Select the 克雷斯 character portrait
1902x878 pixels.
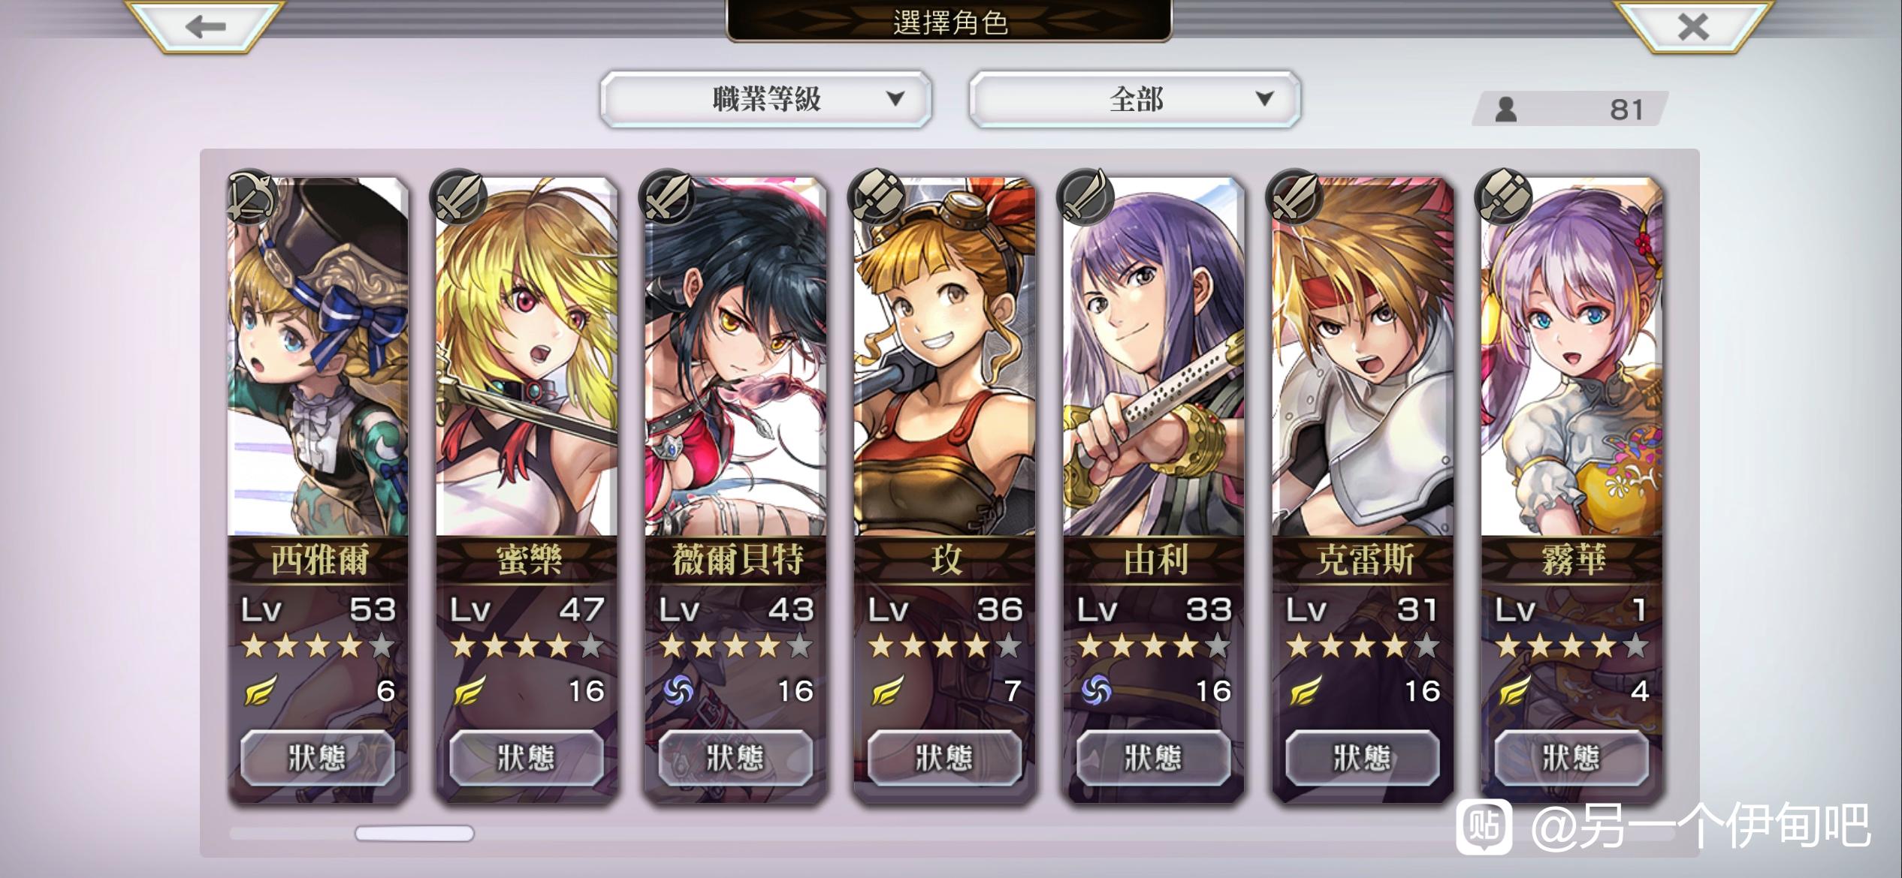point(1363,356)
